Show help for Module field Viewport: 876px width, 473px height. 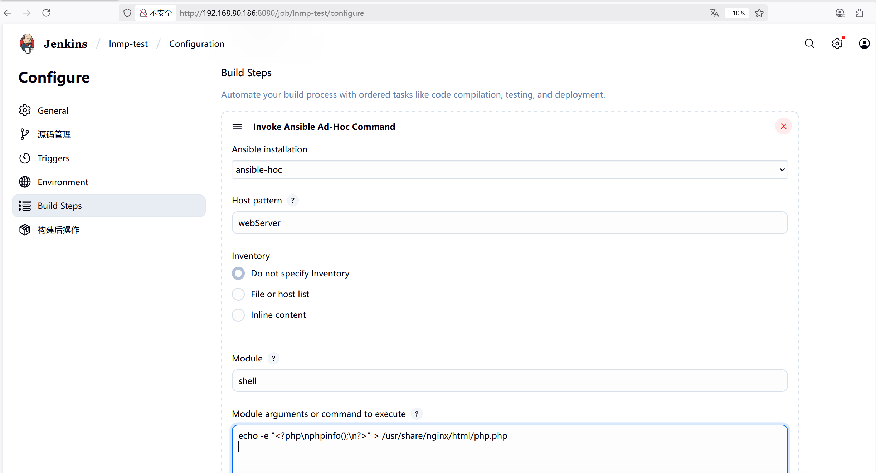pos(273,358)
